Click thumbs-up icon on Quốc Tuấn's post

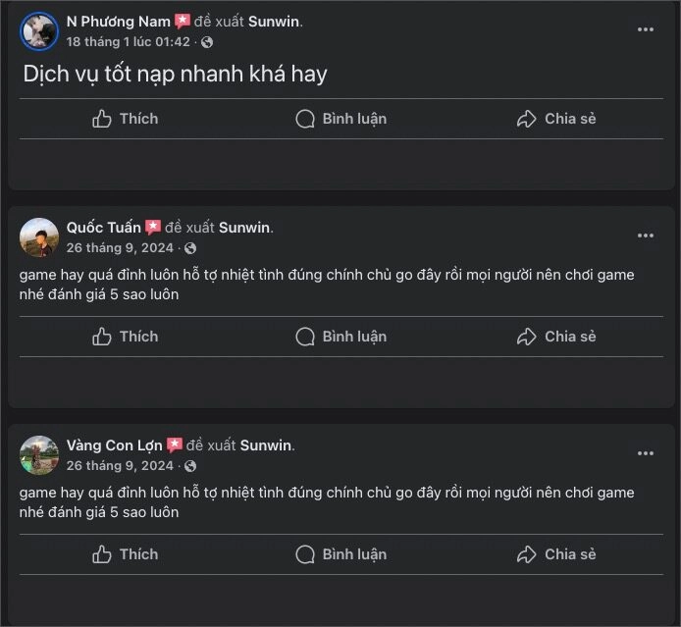tap(102, 337)
